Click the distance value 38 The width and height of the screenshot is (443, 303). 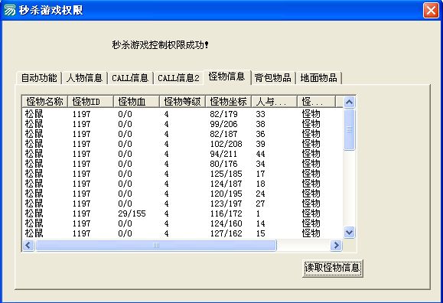(260, 124)
